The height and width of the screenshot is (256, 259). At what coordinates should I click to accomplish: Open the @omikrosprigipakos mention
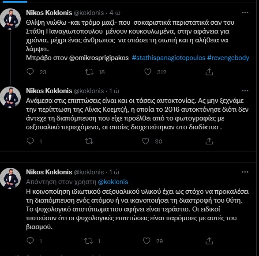(x=99, y=58)
